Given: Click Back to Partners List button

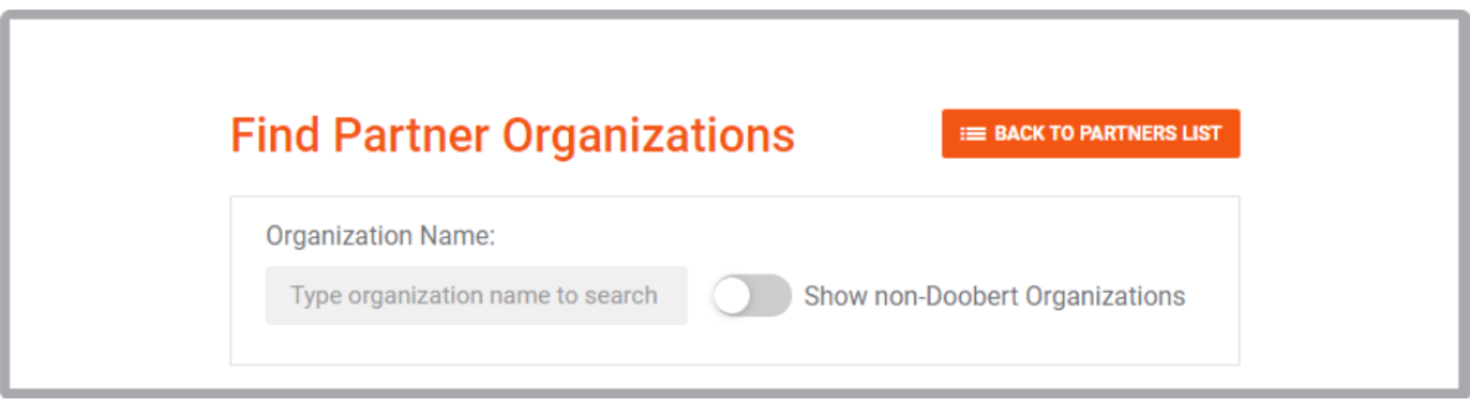Looking at the screenshot, I should (1090, 134).
